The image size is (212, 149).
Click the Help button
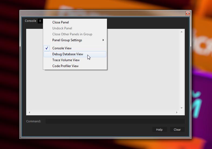pos(159,130)
